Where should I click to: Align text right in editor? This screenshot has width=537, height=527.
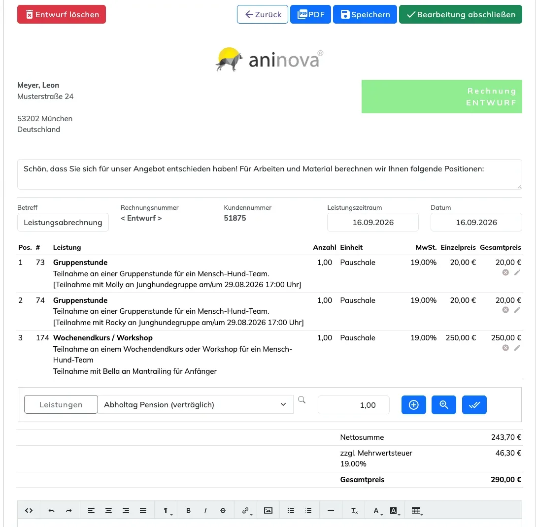tap(126, 511)
